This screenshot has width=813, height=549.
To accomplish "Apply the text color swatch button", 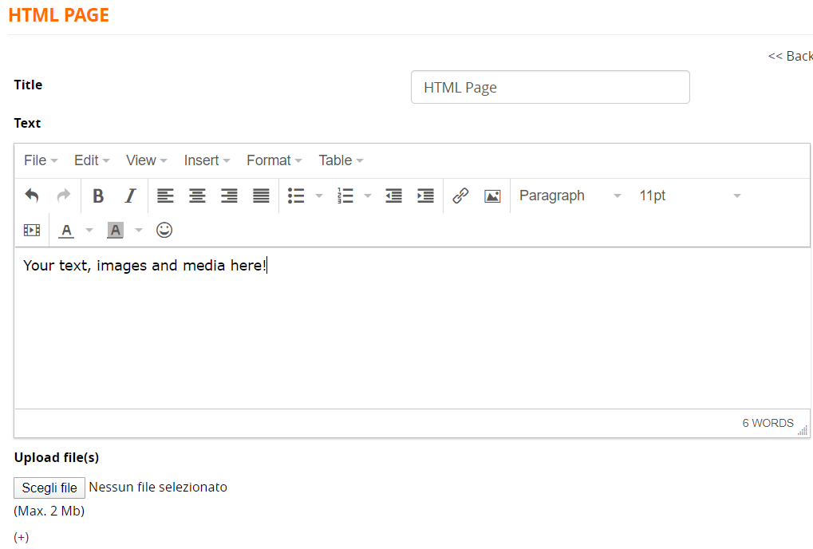I will (67, 230).
